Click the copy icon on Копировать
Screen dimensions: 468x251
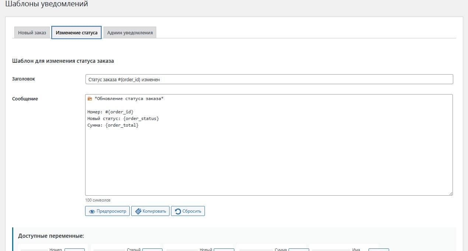pos(138,212)
